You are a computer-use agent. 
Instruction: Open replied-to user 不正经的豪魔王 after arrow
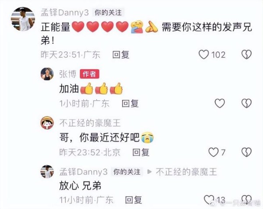coord(186,172)
